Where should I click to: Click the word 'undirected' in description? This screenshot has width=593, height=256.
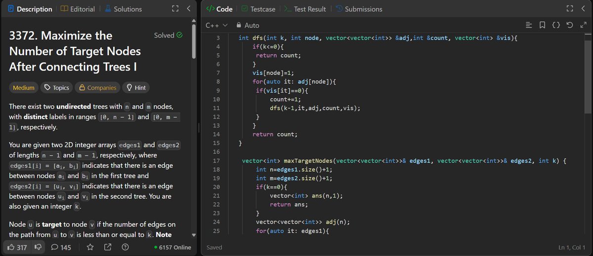75,107
